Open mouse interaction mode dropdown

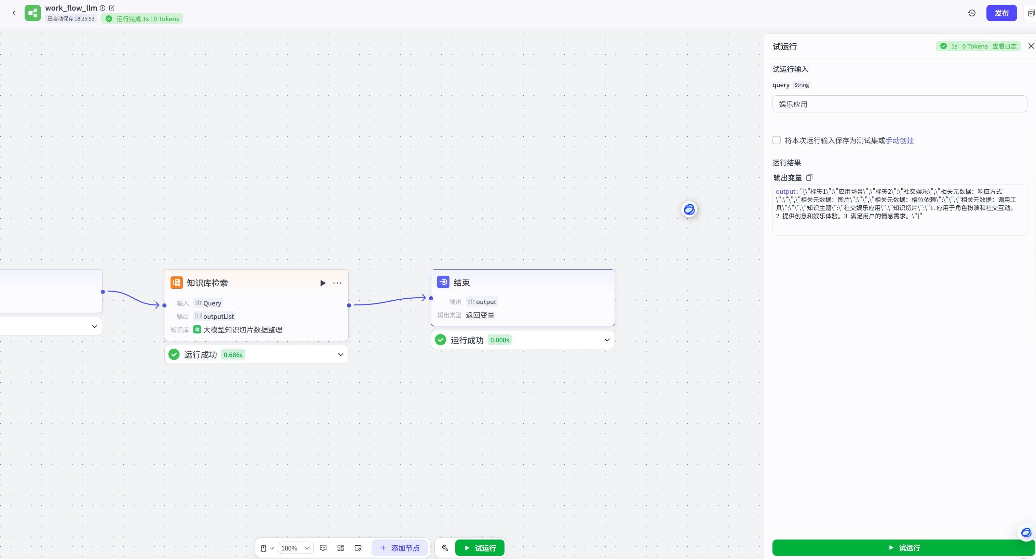pyautogui.click(x=267, y=548)
